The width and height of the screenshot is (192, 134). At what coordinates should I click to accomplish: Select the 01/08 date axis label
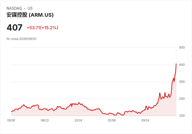(x=112, y=120)
